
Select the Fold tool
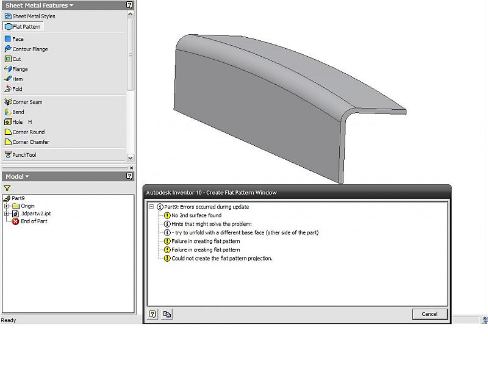[13, 89]
